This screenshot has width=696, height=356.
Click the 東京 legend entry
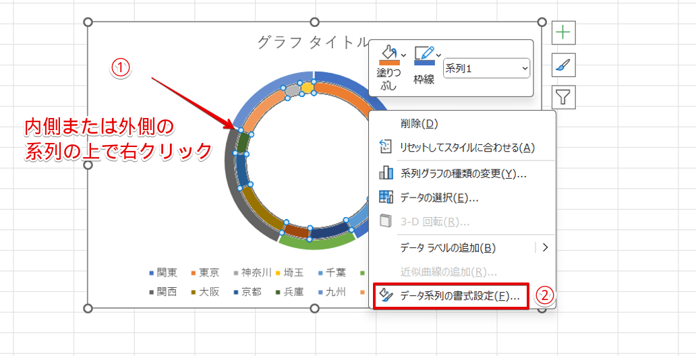click(x=204, y=272)
